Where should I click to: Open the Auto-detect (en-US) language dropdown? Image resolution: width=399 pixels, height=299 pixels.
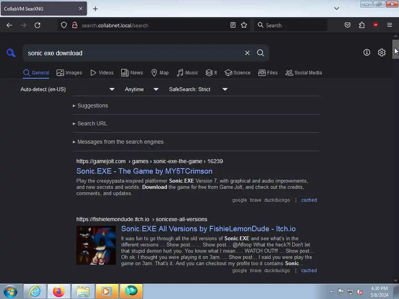tap(68, 89)
